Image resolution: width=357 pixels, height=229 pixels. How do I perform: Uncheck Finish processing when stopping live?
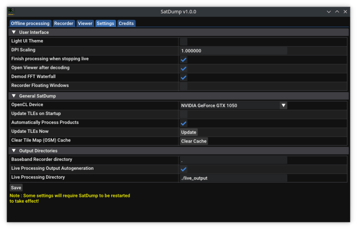tap(184, 60)
